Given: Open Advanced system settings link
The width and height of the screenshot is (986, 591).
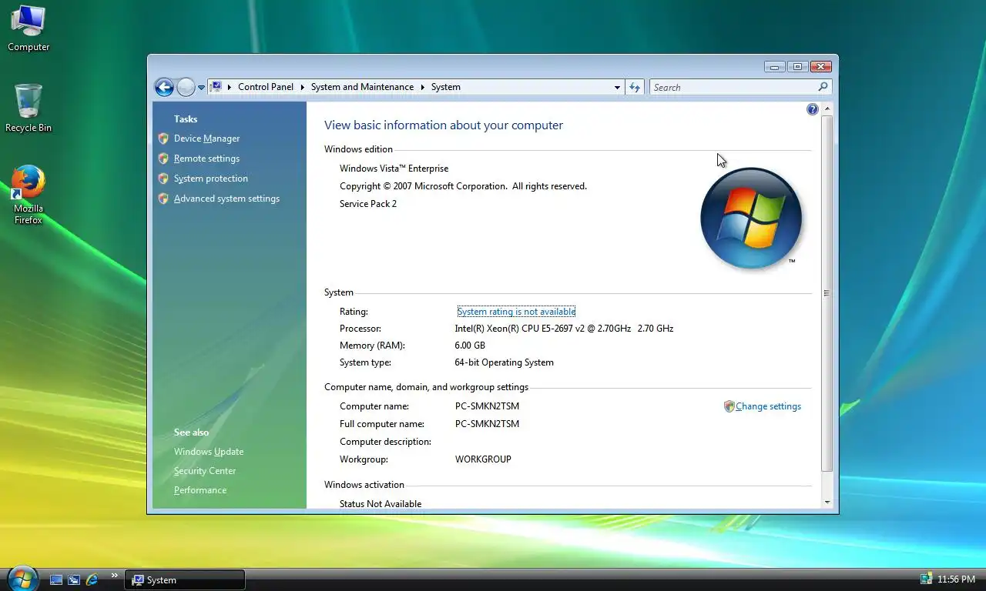Looking at the screenshot, I should point(226,199).
